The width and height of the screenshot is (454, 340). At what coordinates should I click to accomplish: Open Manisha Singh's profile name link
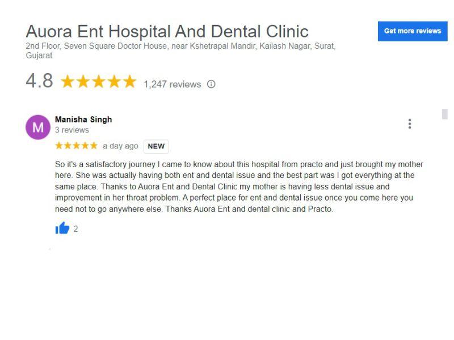(x=83, y=120)
